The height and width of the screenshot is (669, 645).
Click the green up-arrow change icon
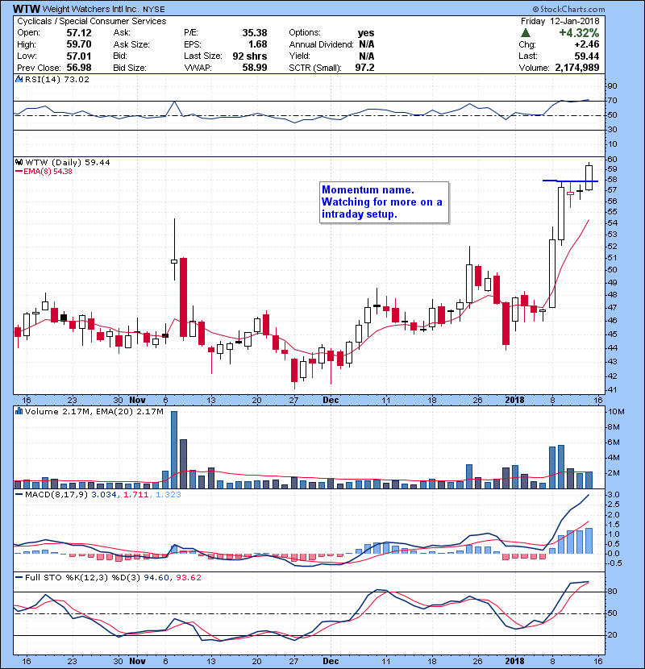coord(526,33)
